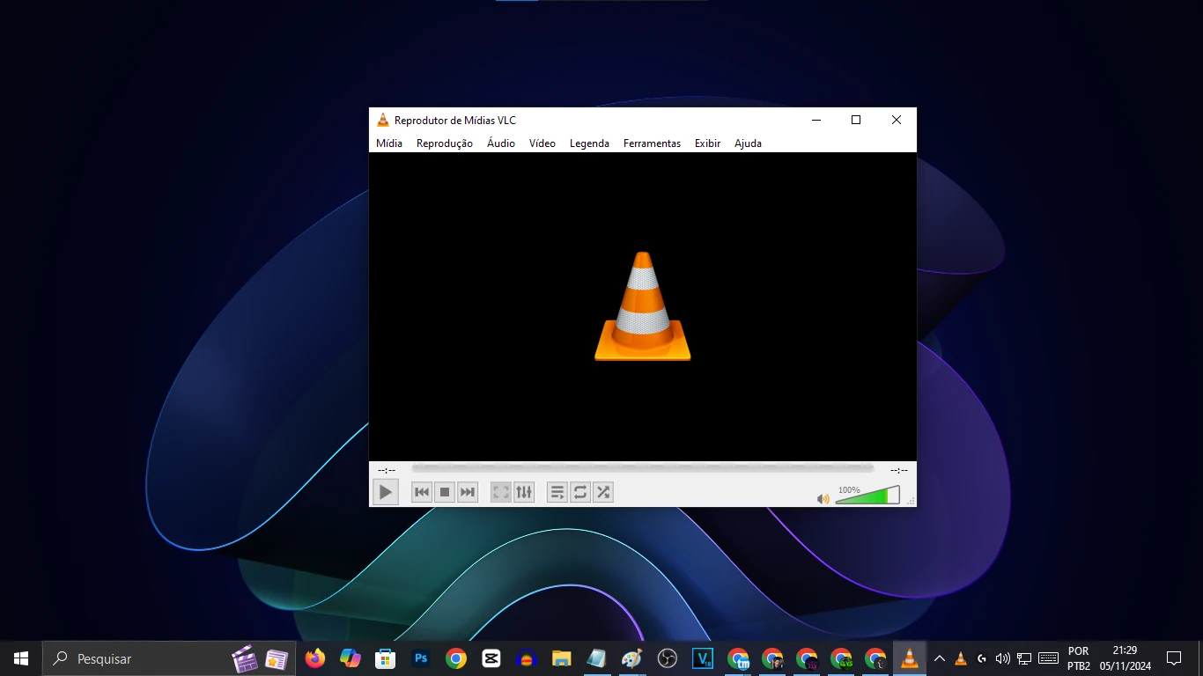
Task: Enable loop playback mode
Action: (x=580, y=492)
